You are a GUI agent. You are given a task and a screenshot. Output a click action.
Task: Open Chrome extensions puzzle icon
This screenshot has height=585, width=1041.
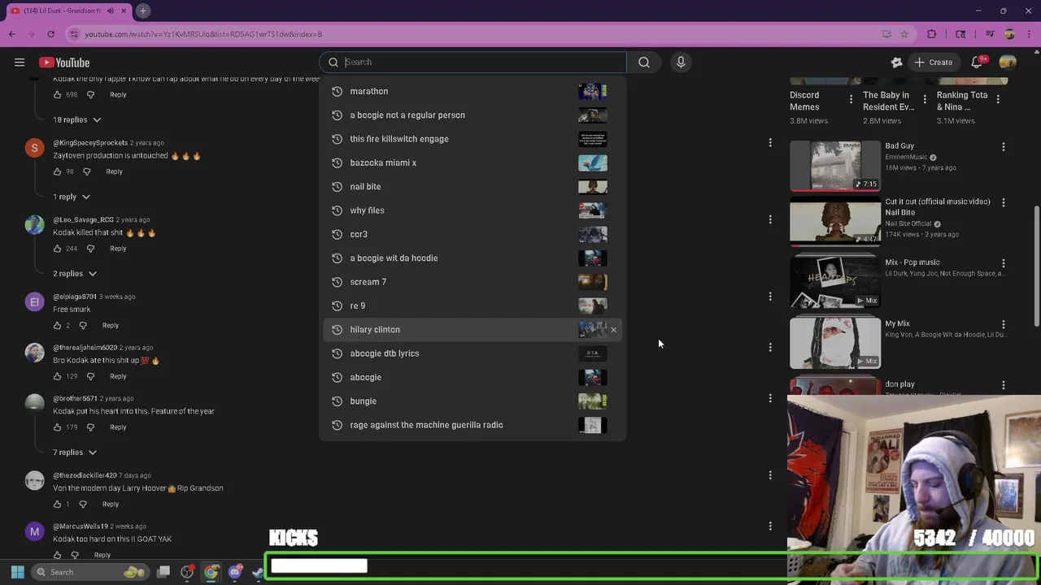(932, 34)
